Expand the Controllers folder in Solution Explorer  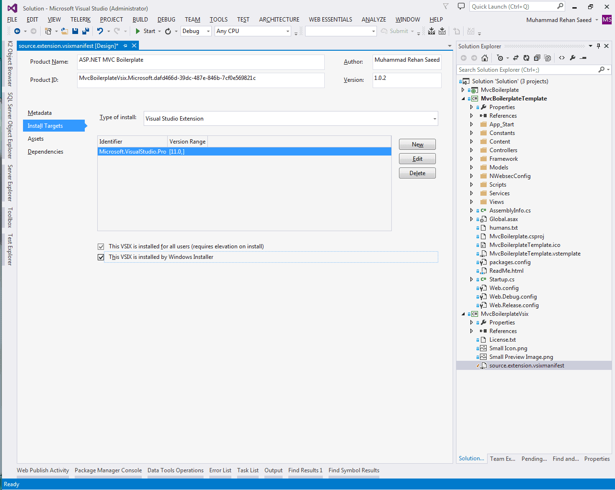pos(471,150)
